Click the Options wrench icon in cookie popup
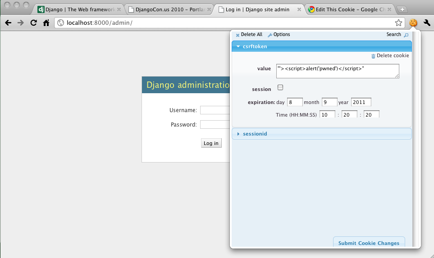 coord(270,35)
